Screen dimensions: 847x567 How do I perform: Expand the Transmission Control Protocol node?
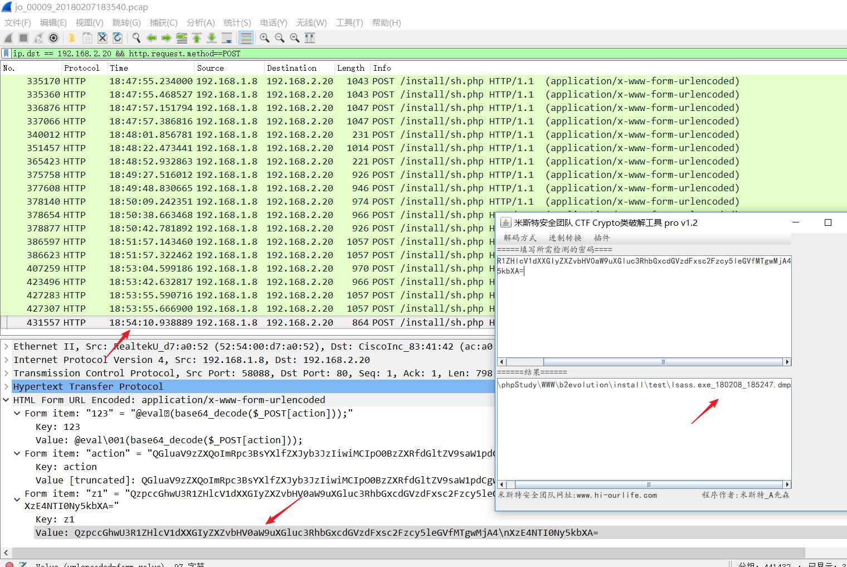pos(6,373)
